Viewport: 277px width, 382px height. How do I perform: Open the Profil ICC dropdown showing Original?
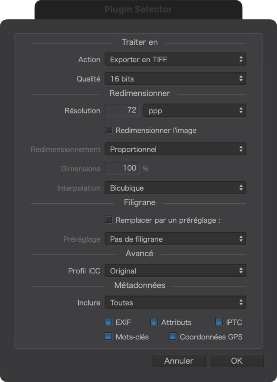175,270
